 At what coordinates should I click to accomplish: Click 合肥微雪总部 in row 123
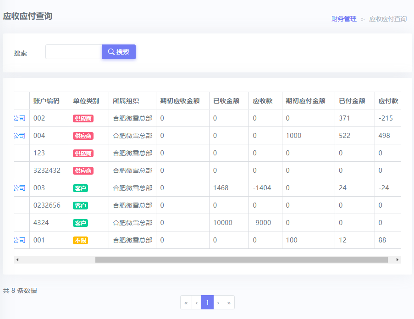click(x=132, y=153)
